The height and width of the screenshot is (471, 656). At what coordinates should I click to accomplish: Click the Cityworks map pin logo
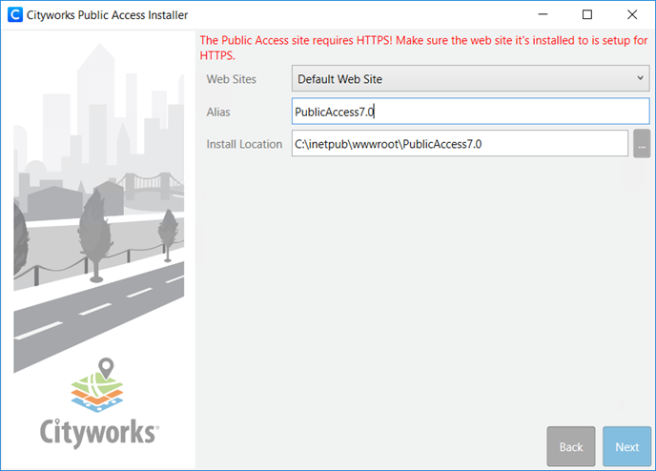pos(98,387)
